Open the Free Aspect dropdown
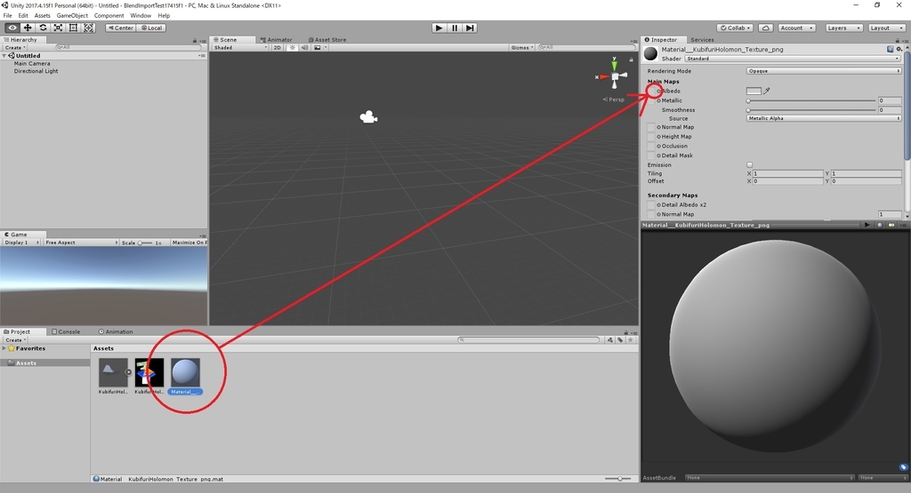Viewport: 911px width, 493px height. coord(81,243)
